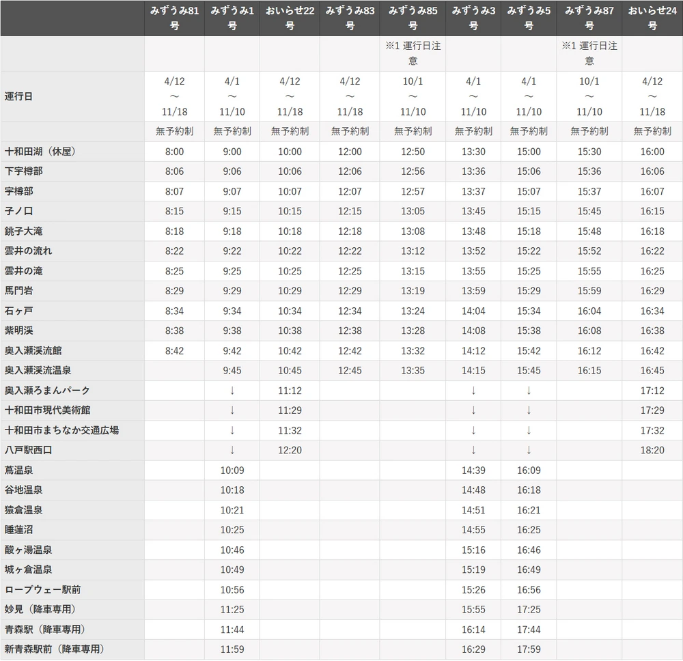Select the 十和田市現代美術館 stop label
The height and width of the screenshot is (661, 683).
(x=48, y=410)
